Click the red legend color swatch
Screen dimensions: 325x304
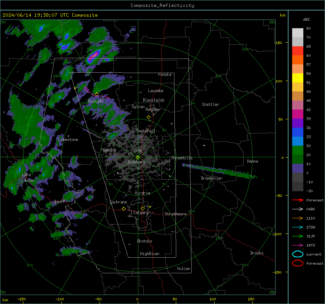click(298, 51)
